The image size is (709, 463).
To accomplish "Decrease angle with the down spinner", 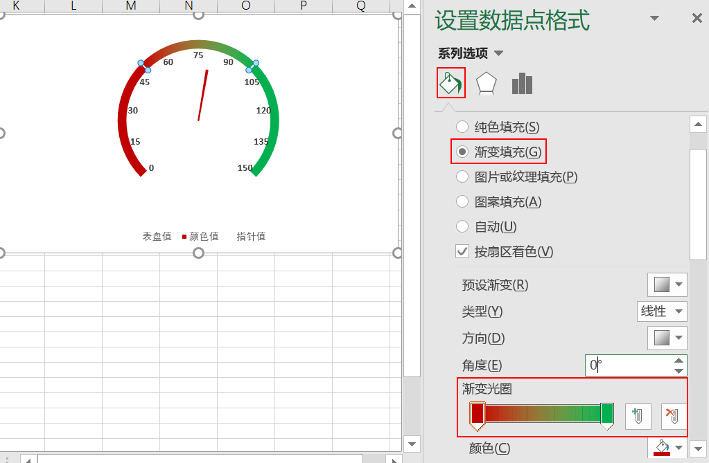I will point(679,371).
